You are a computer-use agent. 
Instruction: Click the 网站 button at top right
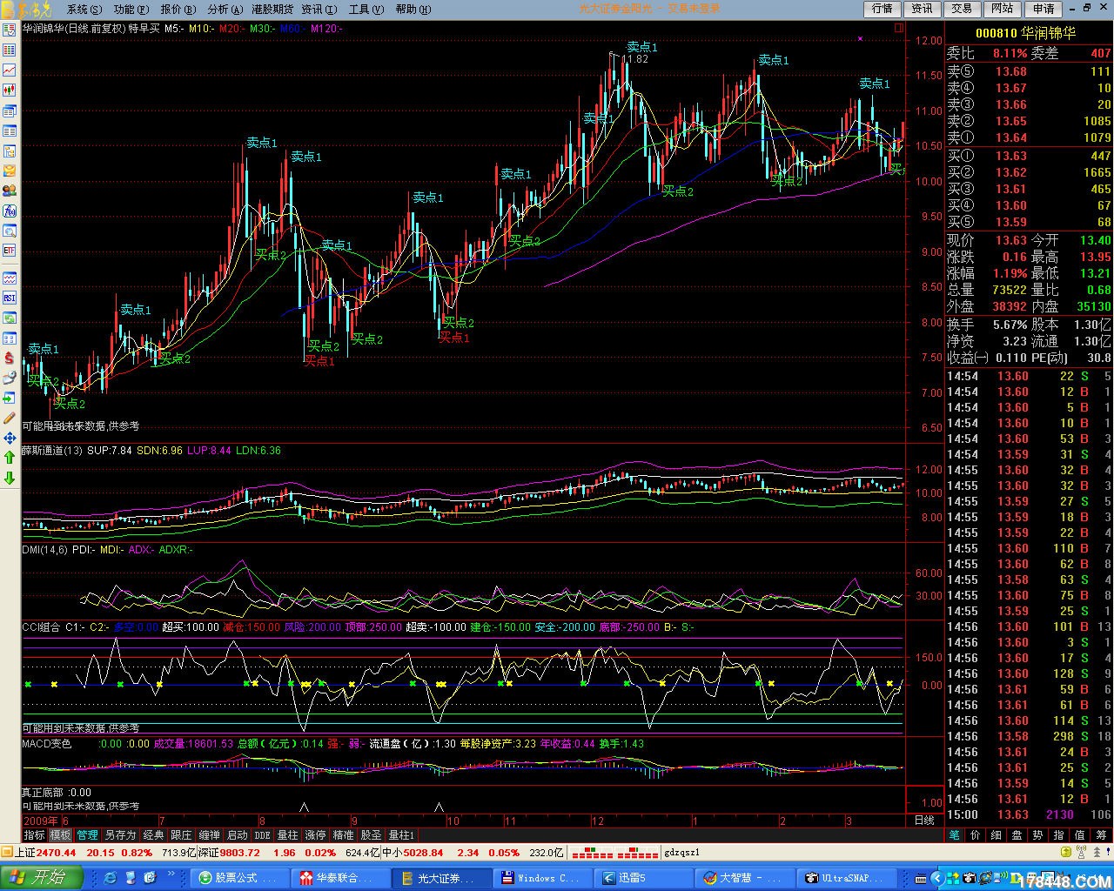click(1002, 9)
